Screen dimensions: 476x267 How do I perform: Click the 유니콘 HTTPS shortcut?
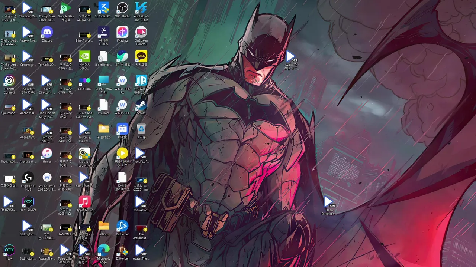pos(103,36)
